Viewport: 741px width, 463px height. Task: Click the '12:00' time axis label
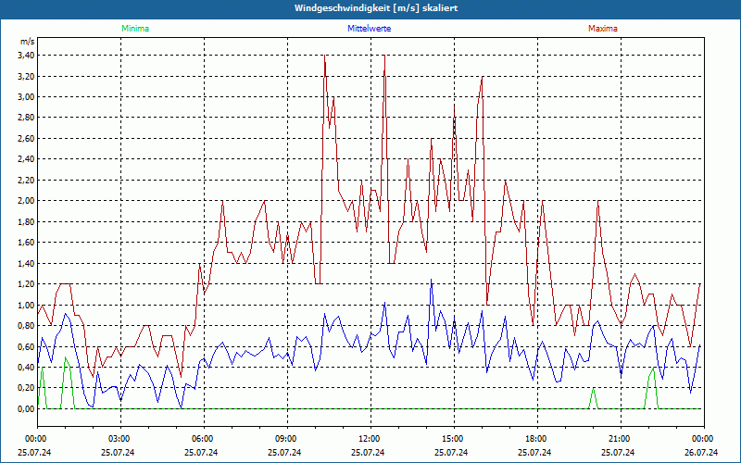tap(370, 439)
